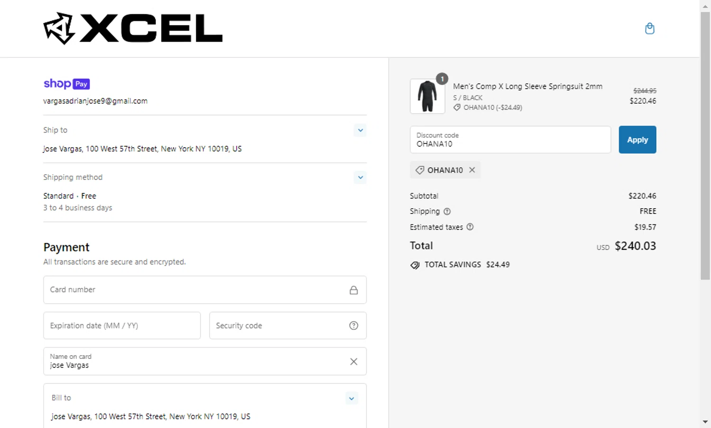Expand the Bill to address dropdown

click(x=351, y=398)
